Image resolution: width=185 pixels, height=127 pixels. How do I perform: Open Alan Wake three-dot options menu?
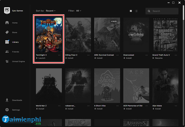[x=176, y=106]
